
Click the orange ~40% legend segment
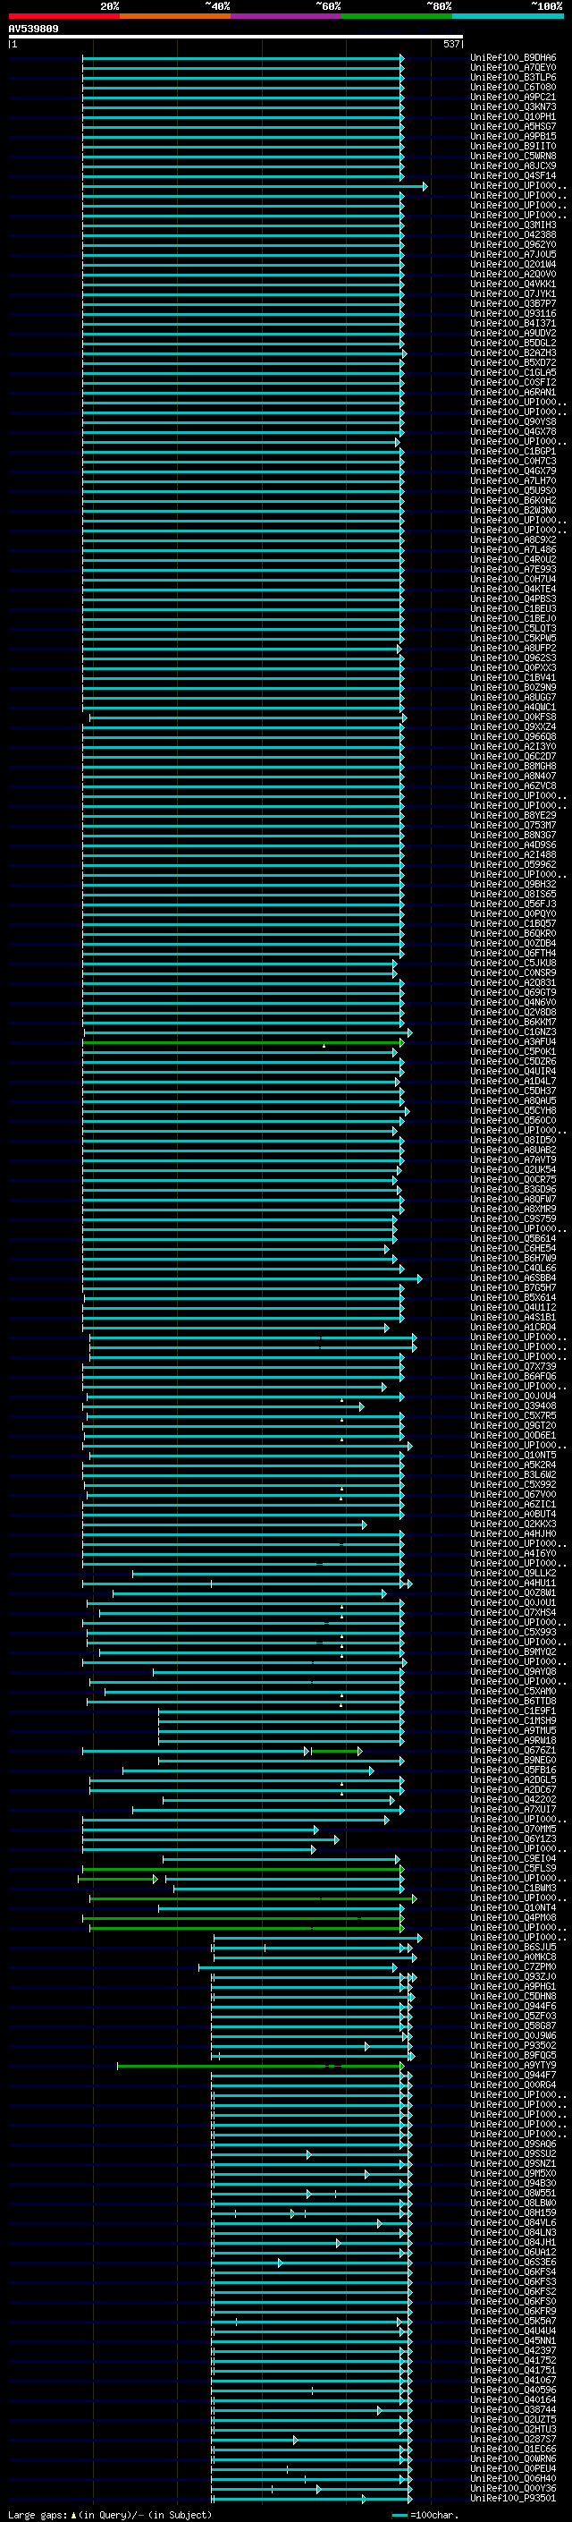coord(175,16)
